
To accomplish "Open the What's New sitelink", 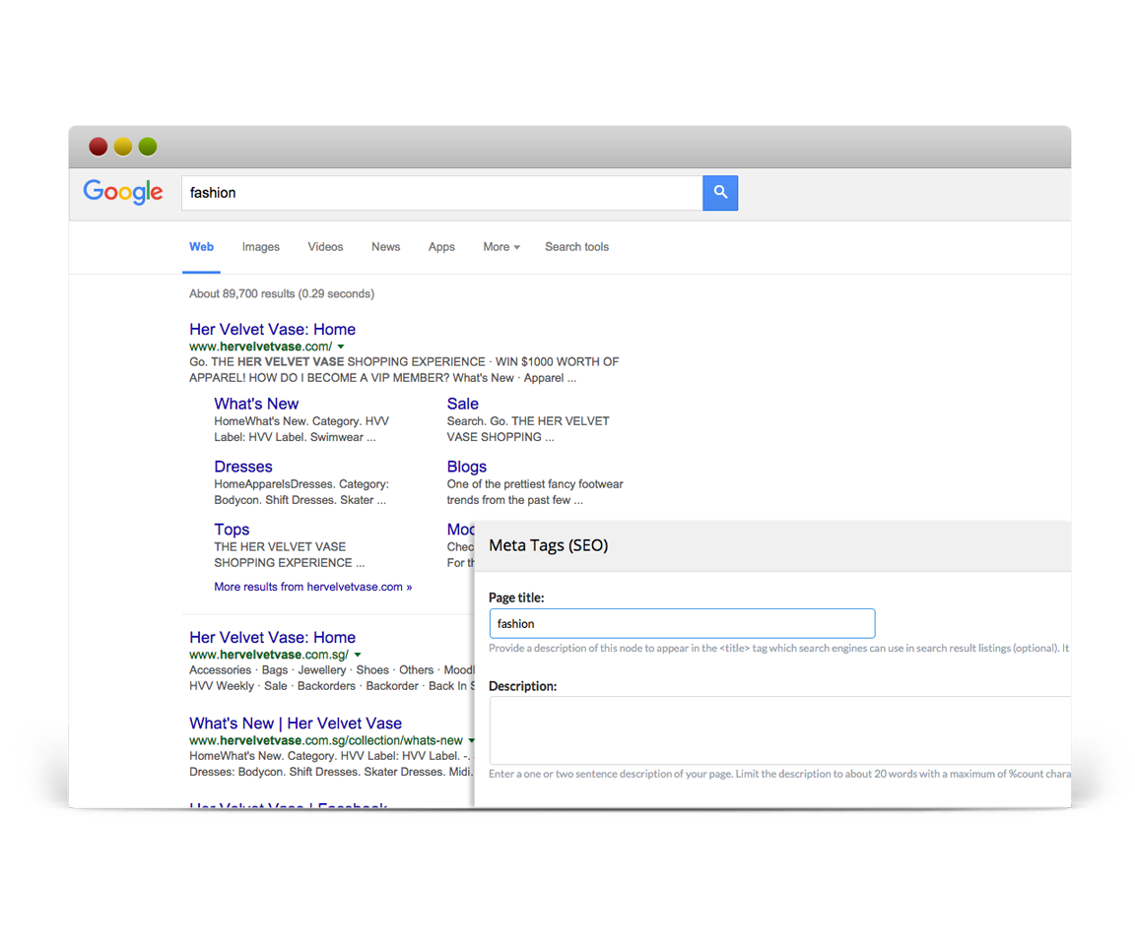I will click(x=256, y=404).
